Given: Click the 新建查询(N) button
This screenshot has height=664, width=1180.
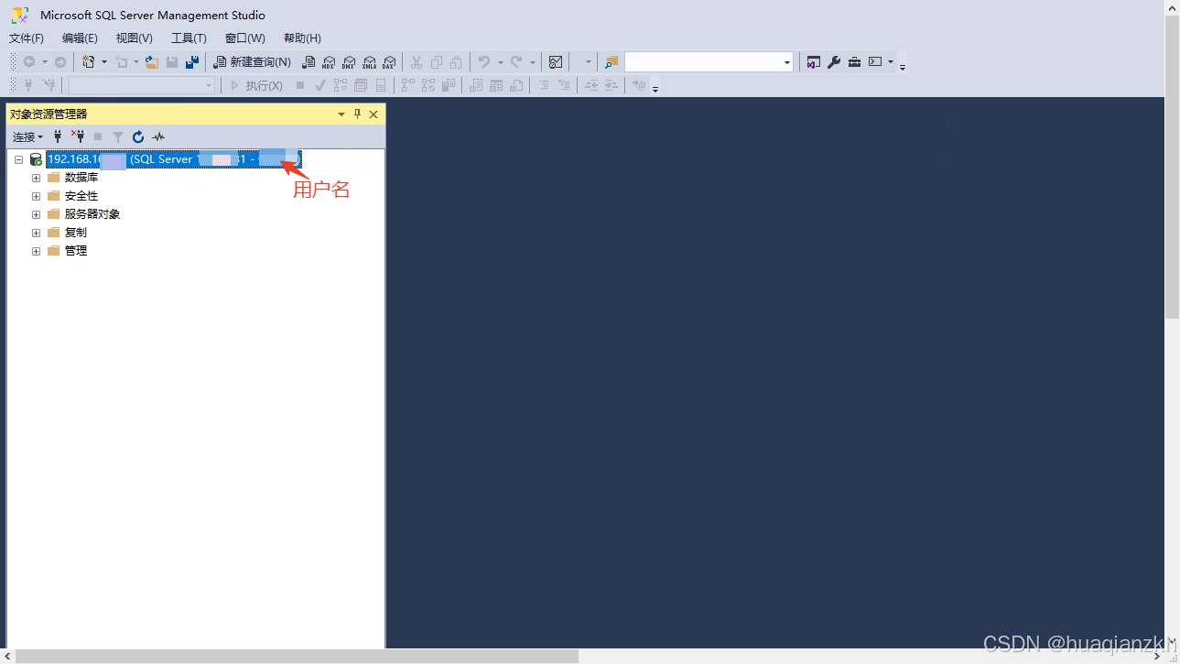Looking at the screenshot, I should tap(252, 62).
